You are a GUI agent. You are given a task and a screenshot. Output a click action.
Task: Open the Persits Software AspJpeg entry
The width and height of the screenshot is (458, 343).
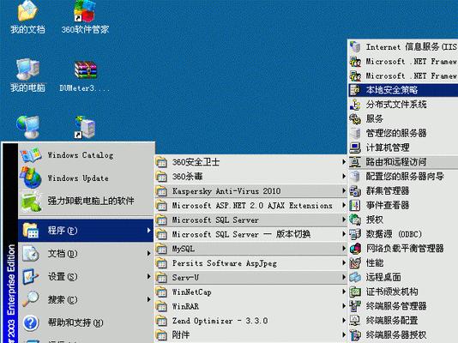[251, 263]
